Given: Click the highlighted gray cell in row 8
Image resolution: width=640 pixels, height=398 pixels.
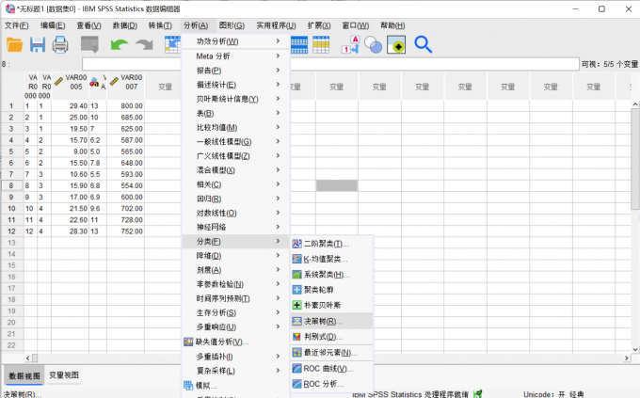Looking at the screenshot, I should pos(337,185).
